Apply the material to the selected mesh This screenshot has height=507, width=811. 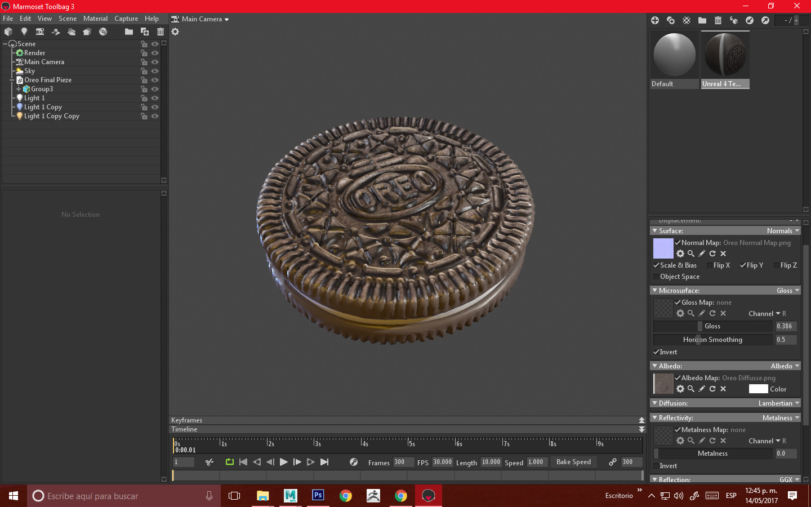click(734, 20)
